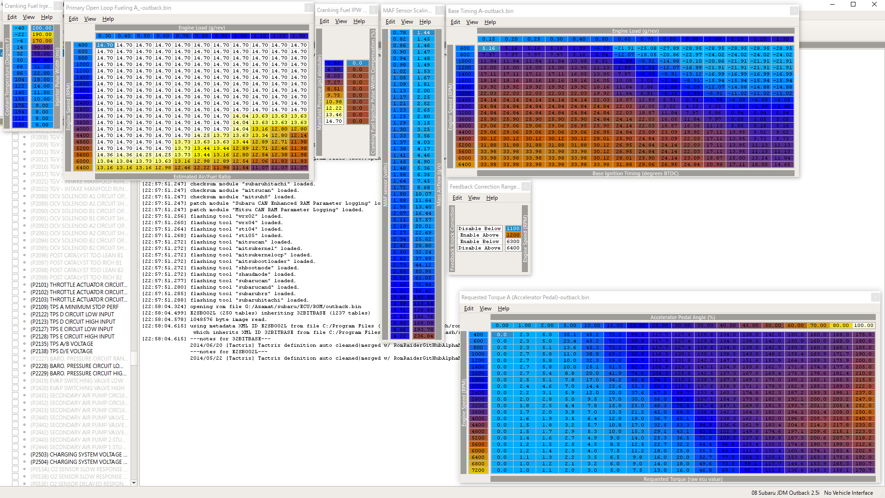885x498 pixels.
Task: Select the 236.84 airflow cell in MAF Sensor Scaling
Action: pos(423,336)
